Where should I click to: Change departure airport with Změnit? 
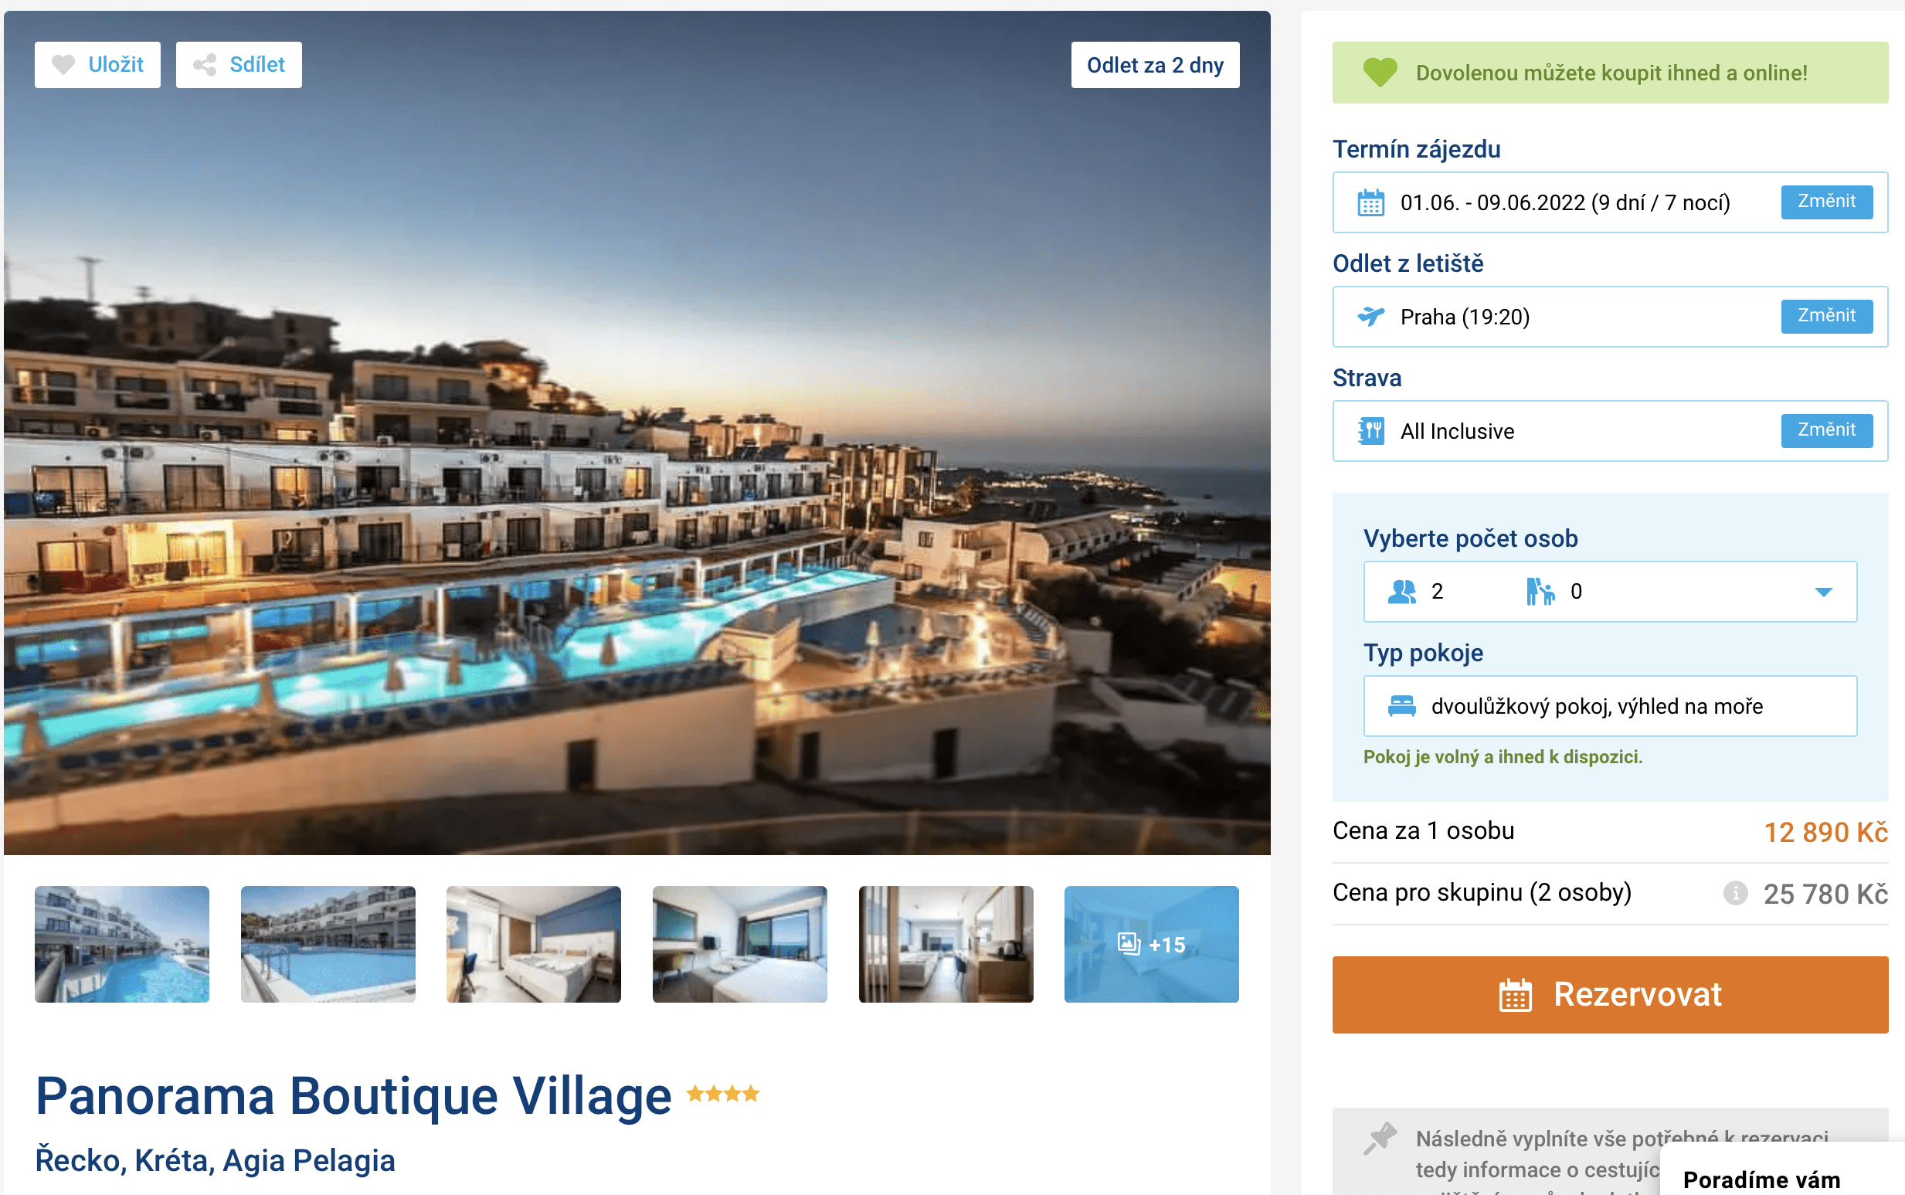1826,316
